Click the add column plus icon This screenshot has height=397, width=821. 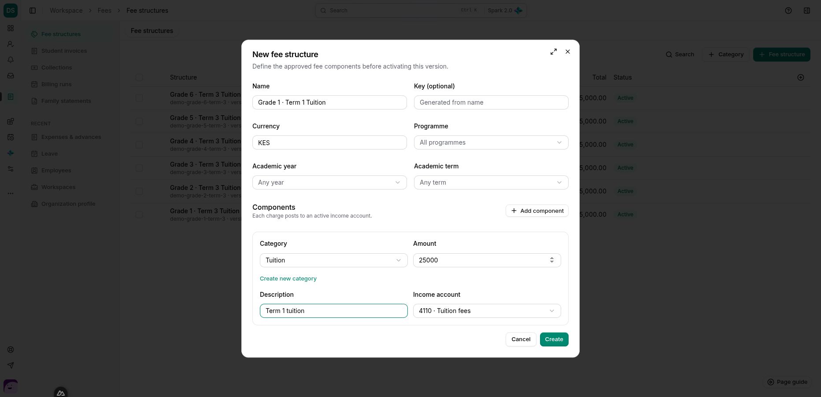(801, 77)
